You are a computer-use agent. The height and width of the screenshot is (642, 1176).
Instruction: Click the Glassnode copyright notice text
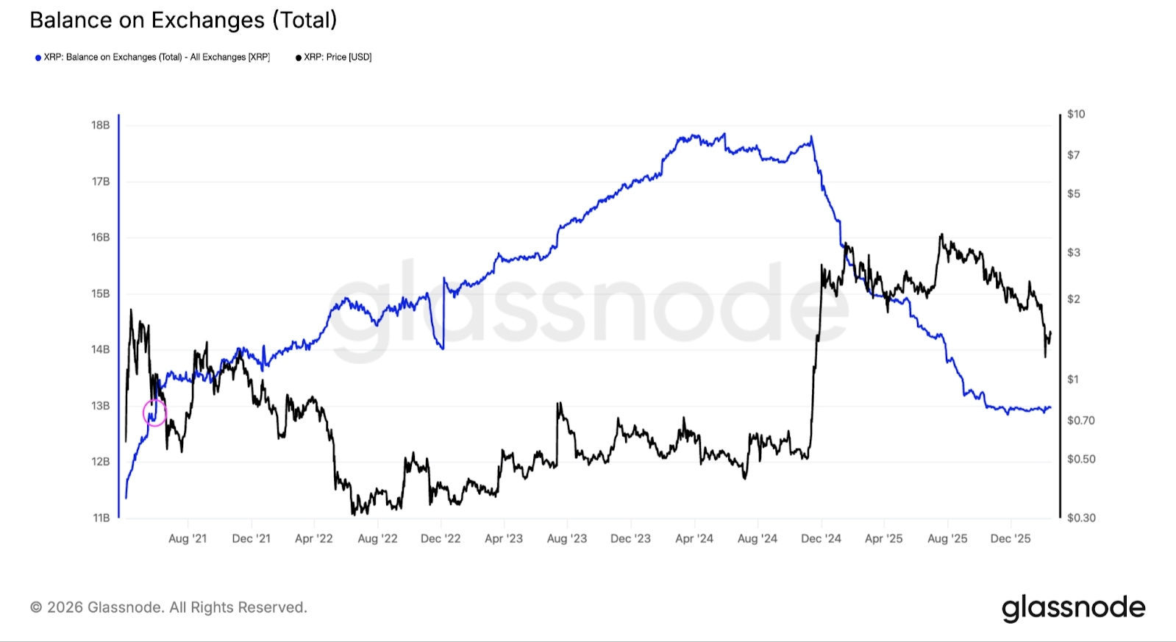point(168,607)
